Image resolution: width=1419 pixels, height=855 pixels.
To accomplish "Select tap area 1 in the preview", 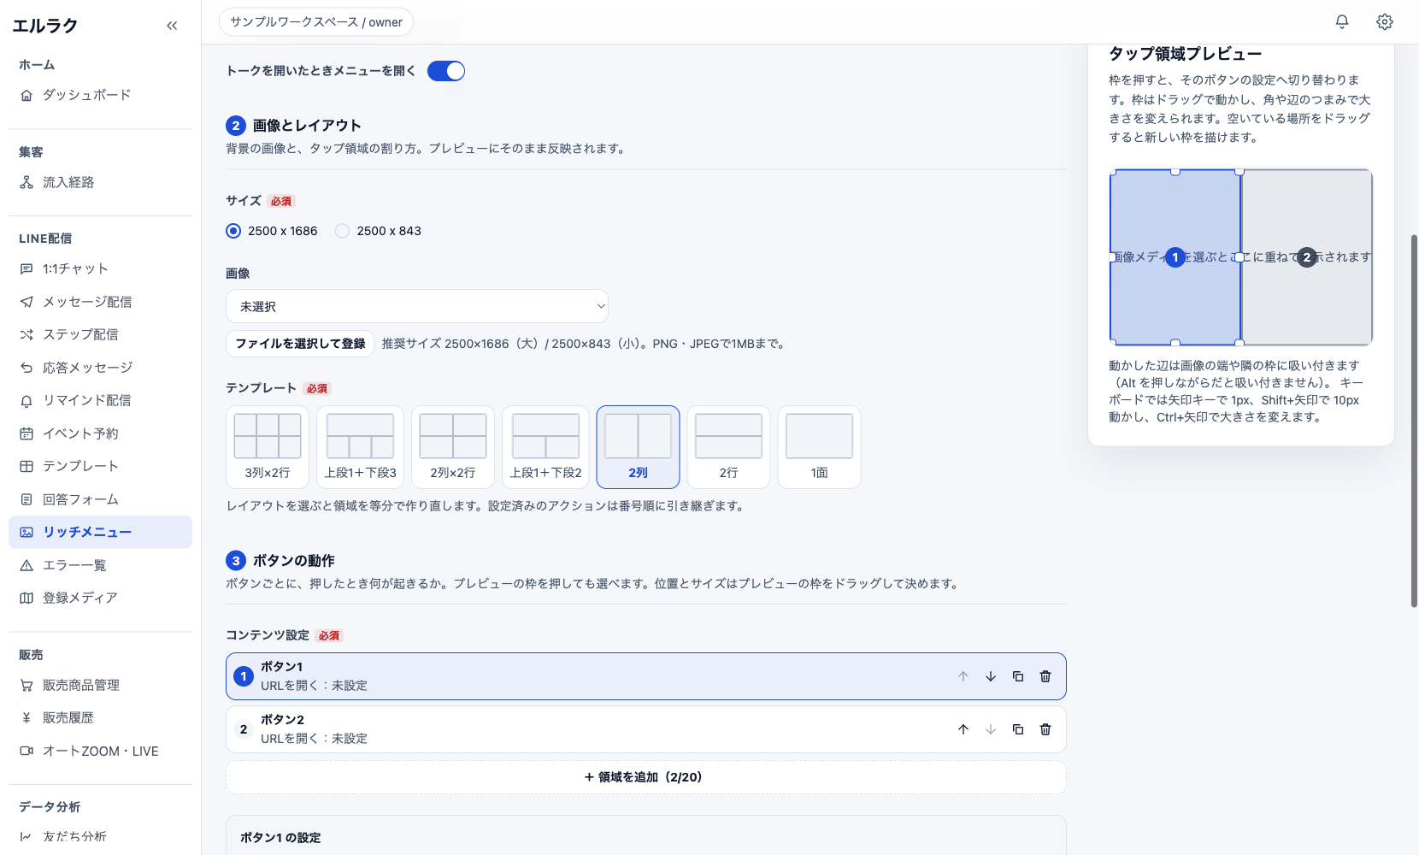I will coord(1175,257).
